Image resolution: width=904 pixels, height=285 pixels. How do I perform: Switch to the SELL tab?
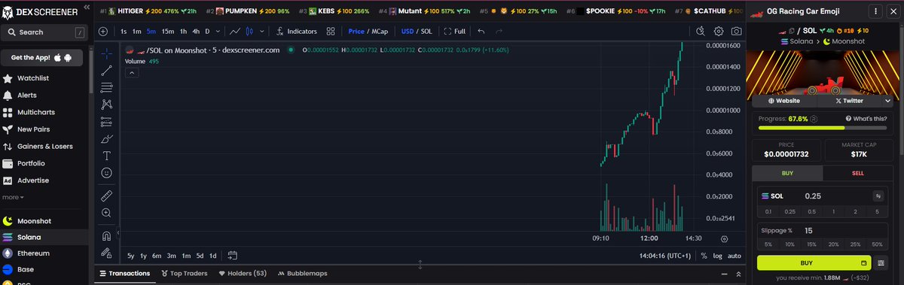(x=857, y=173)
